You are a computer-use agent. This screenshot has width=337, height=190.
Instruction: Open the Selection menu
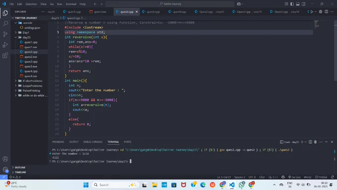31,4
